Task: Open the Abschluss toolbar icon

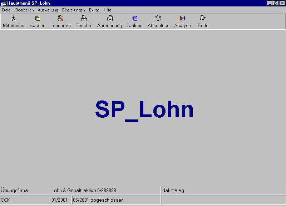Action: click(x=158, y=19)
